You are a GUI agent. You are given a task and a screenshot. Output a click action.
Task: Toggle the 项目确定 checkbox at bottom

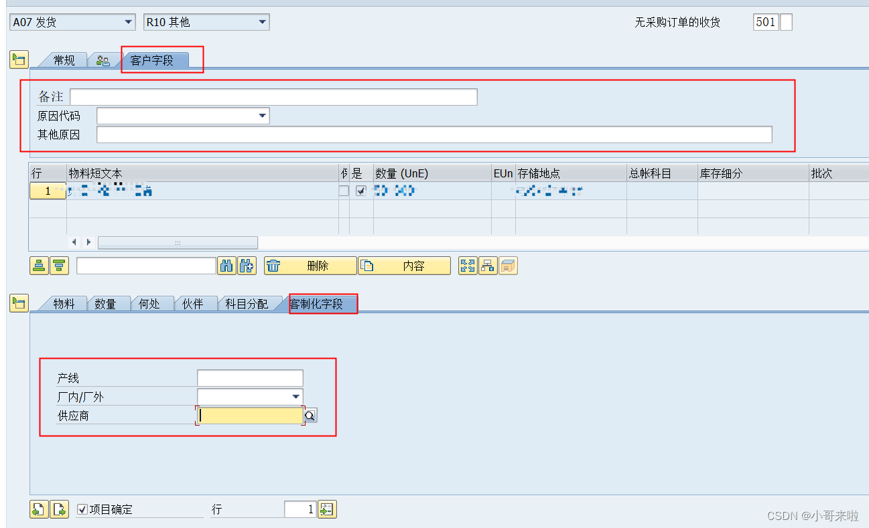pyautogui.click(x=82, y=509)
